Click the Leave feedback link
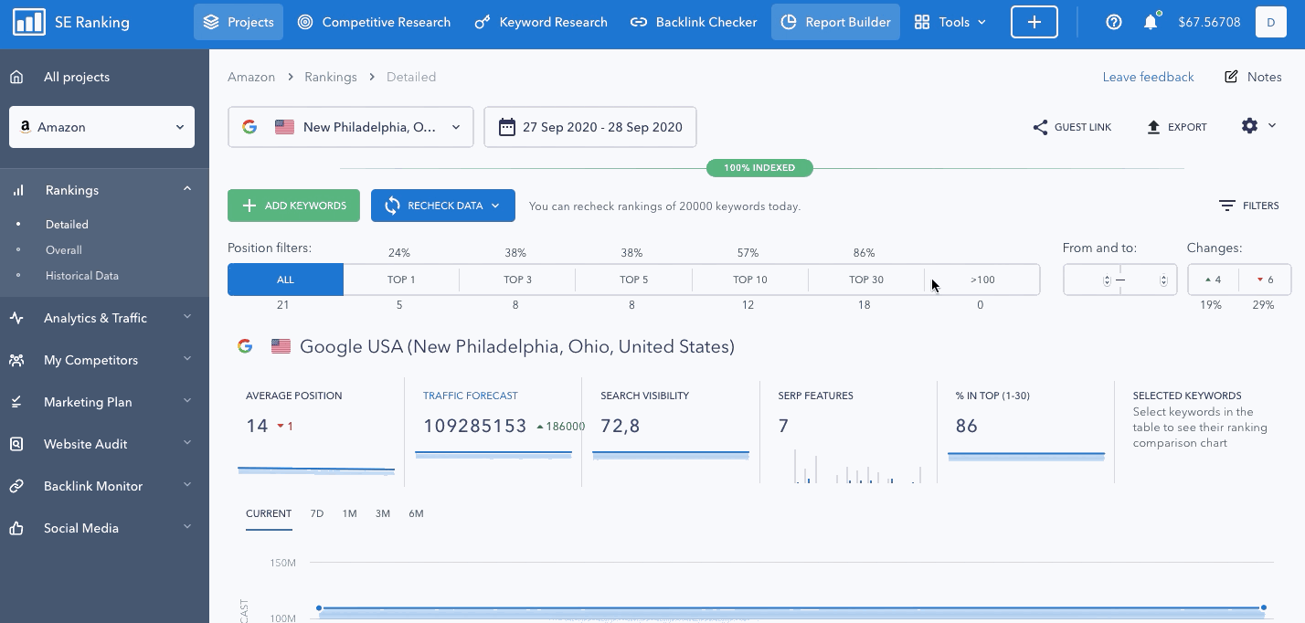Screen dimensions: 1305x623 coord(1148,77)
